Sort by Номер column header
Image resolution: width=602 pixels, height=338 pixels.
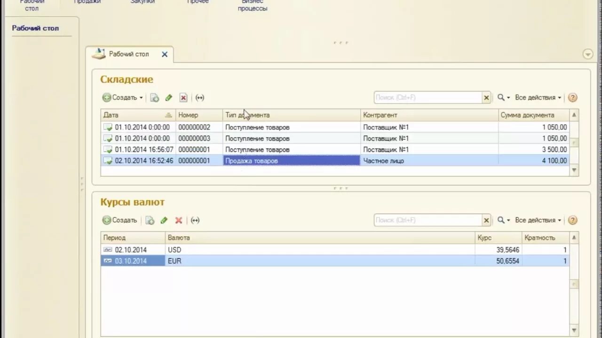tap(199, 115)
